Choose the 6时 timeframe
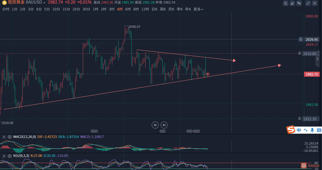 coord(128,9)
